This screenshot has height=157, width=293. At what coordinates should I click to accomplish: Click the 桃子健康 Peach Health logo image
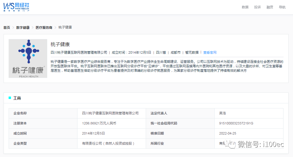click(x=28, y=59)
